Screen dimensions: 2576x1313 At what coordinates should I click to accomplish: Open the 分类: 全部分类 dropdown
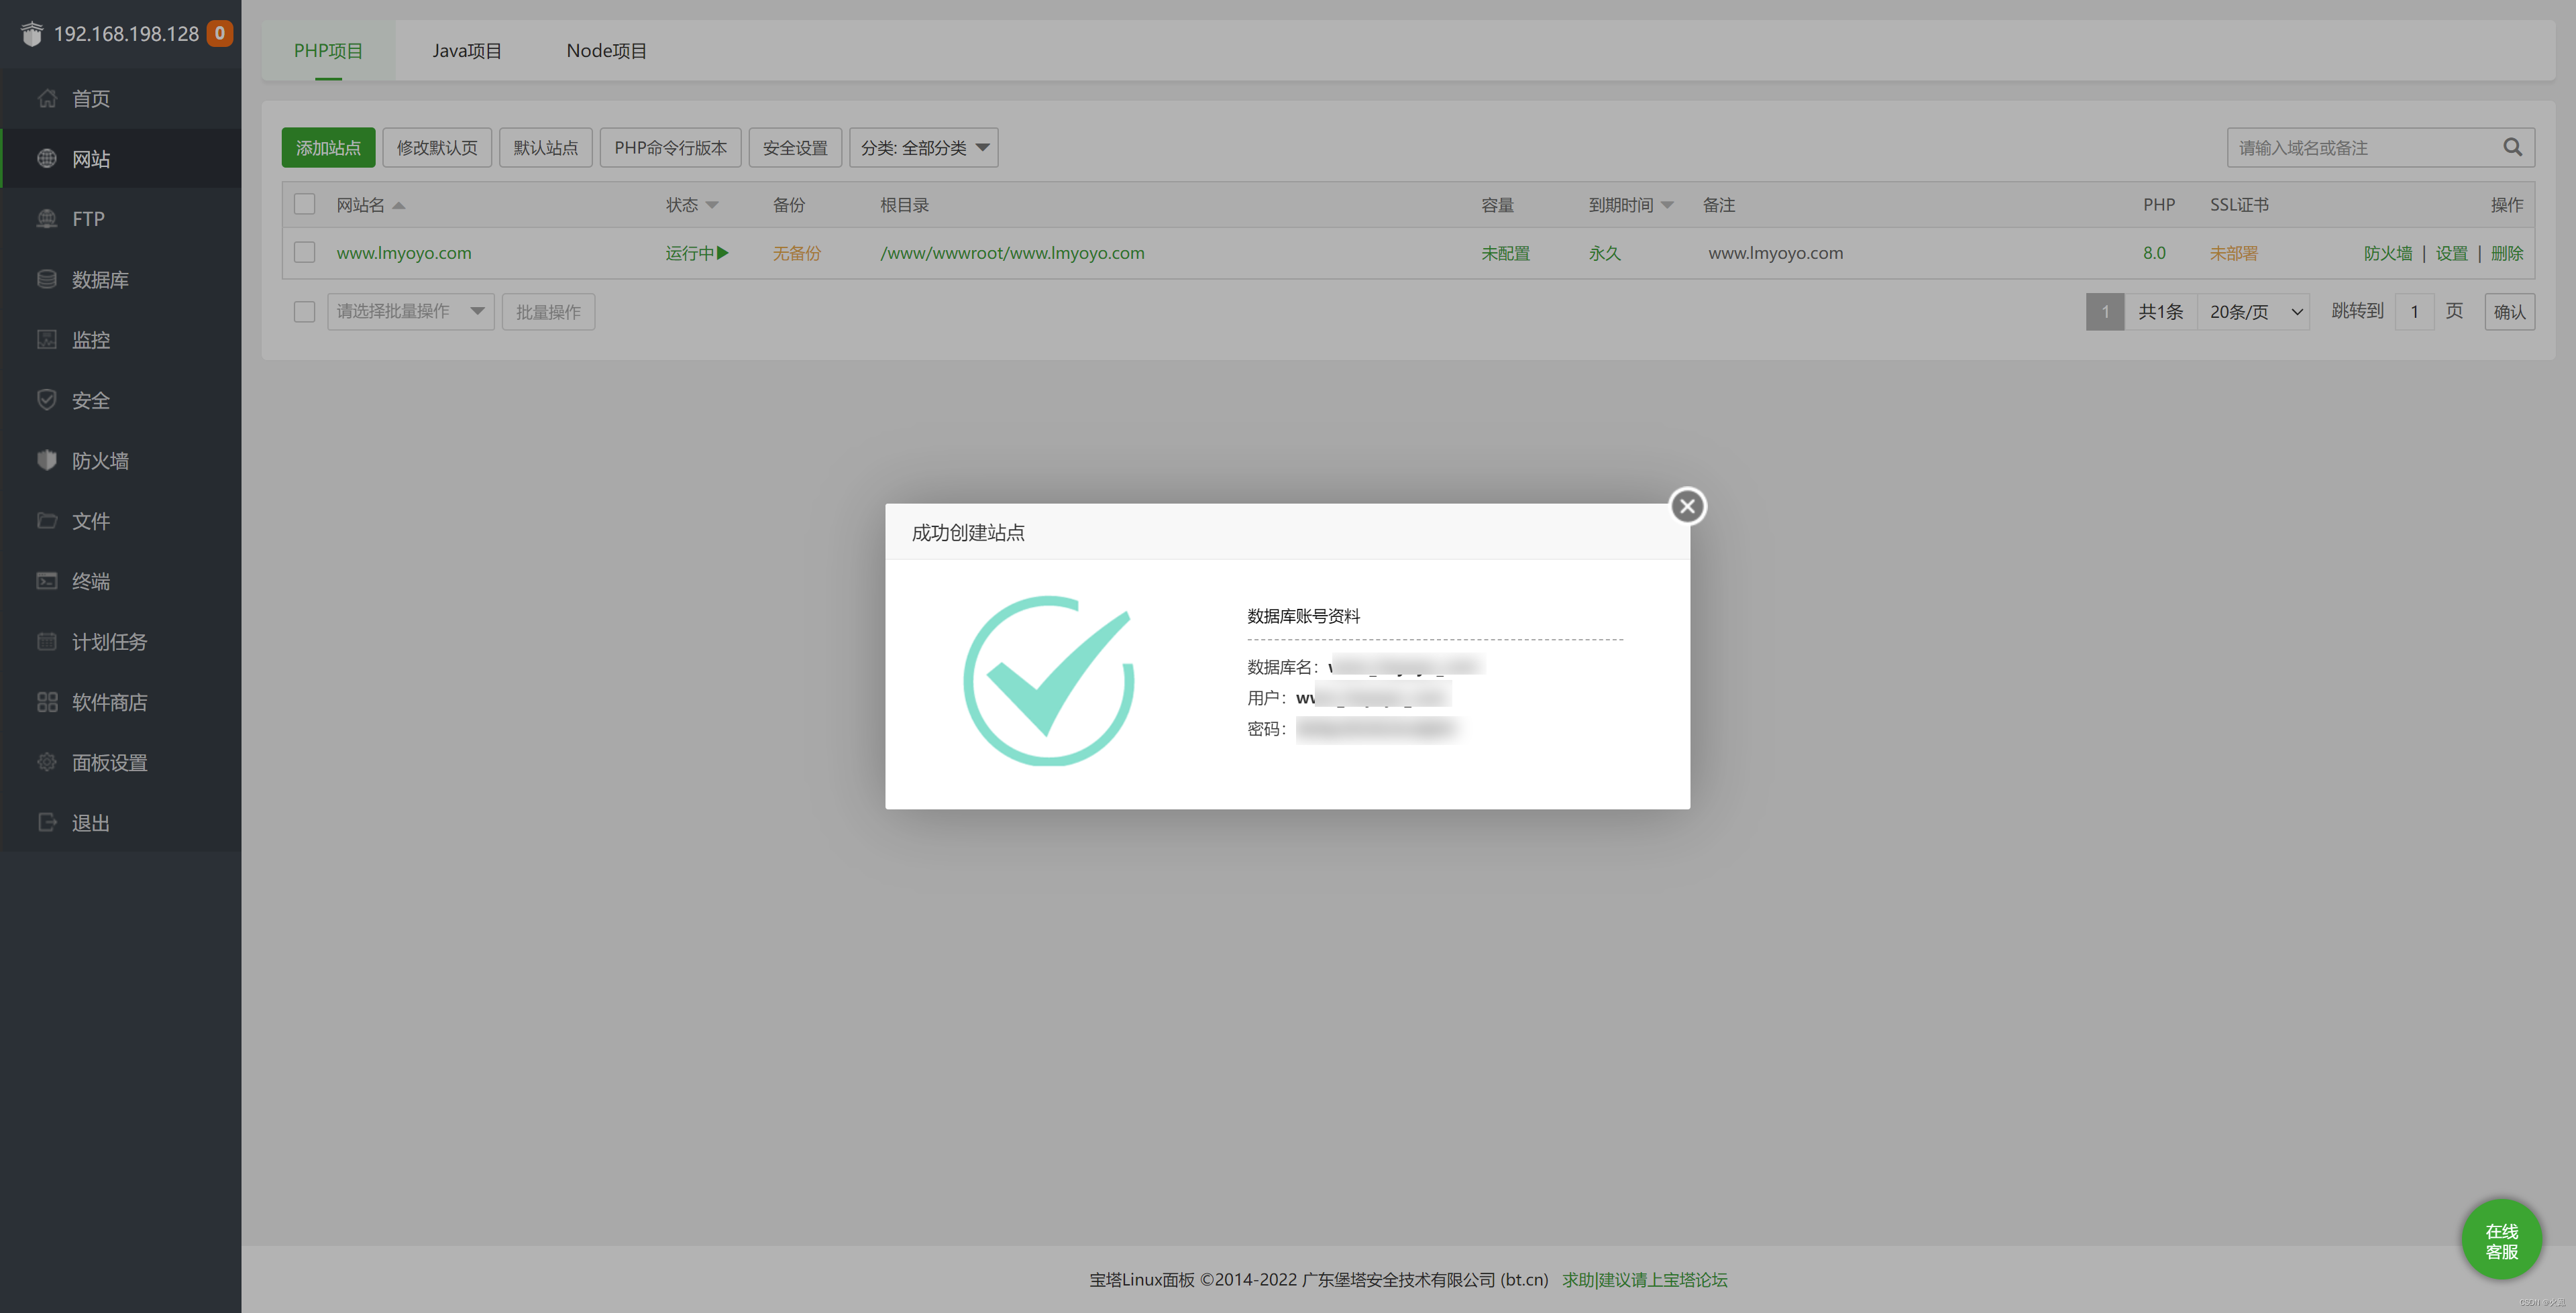[x=923, y=147]
